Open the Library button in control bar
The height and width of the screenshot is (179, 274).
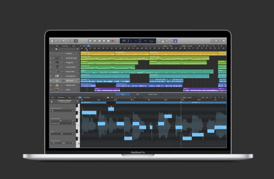52,41
